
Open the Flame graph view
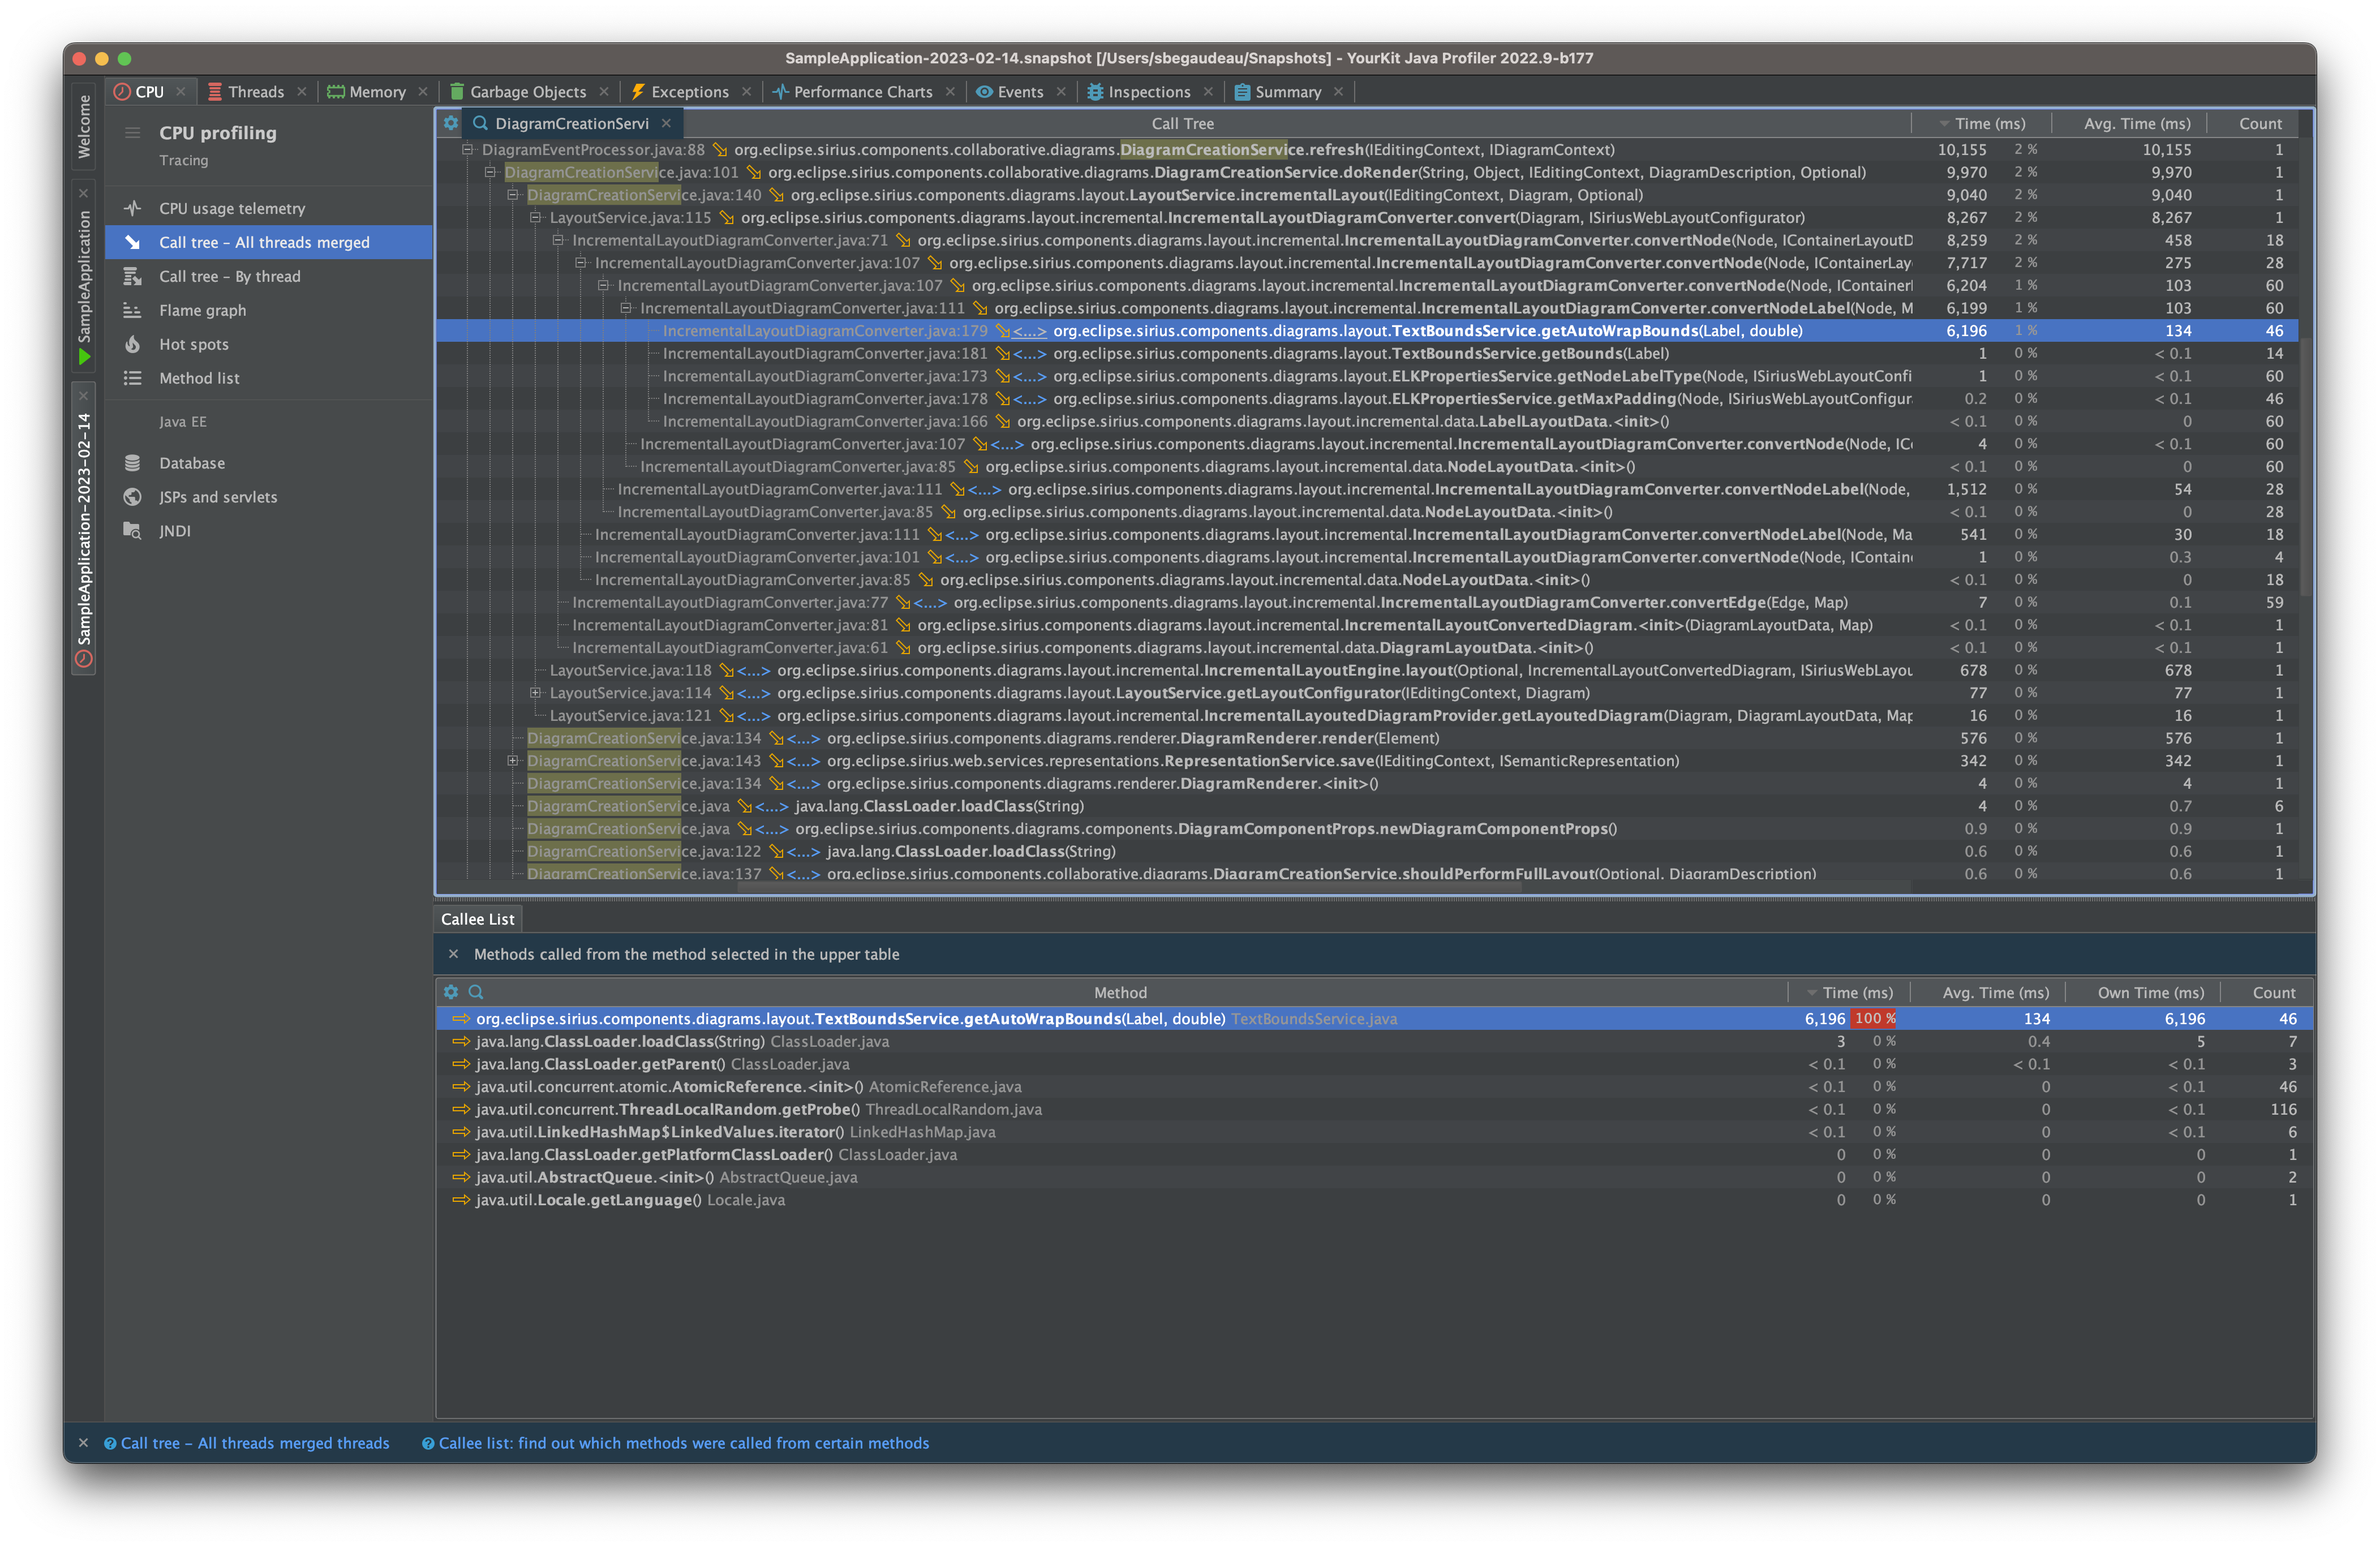coord(202,311)
